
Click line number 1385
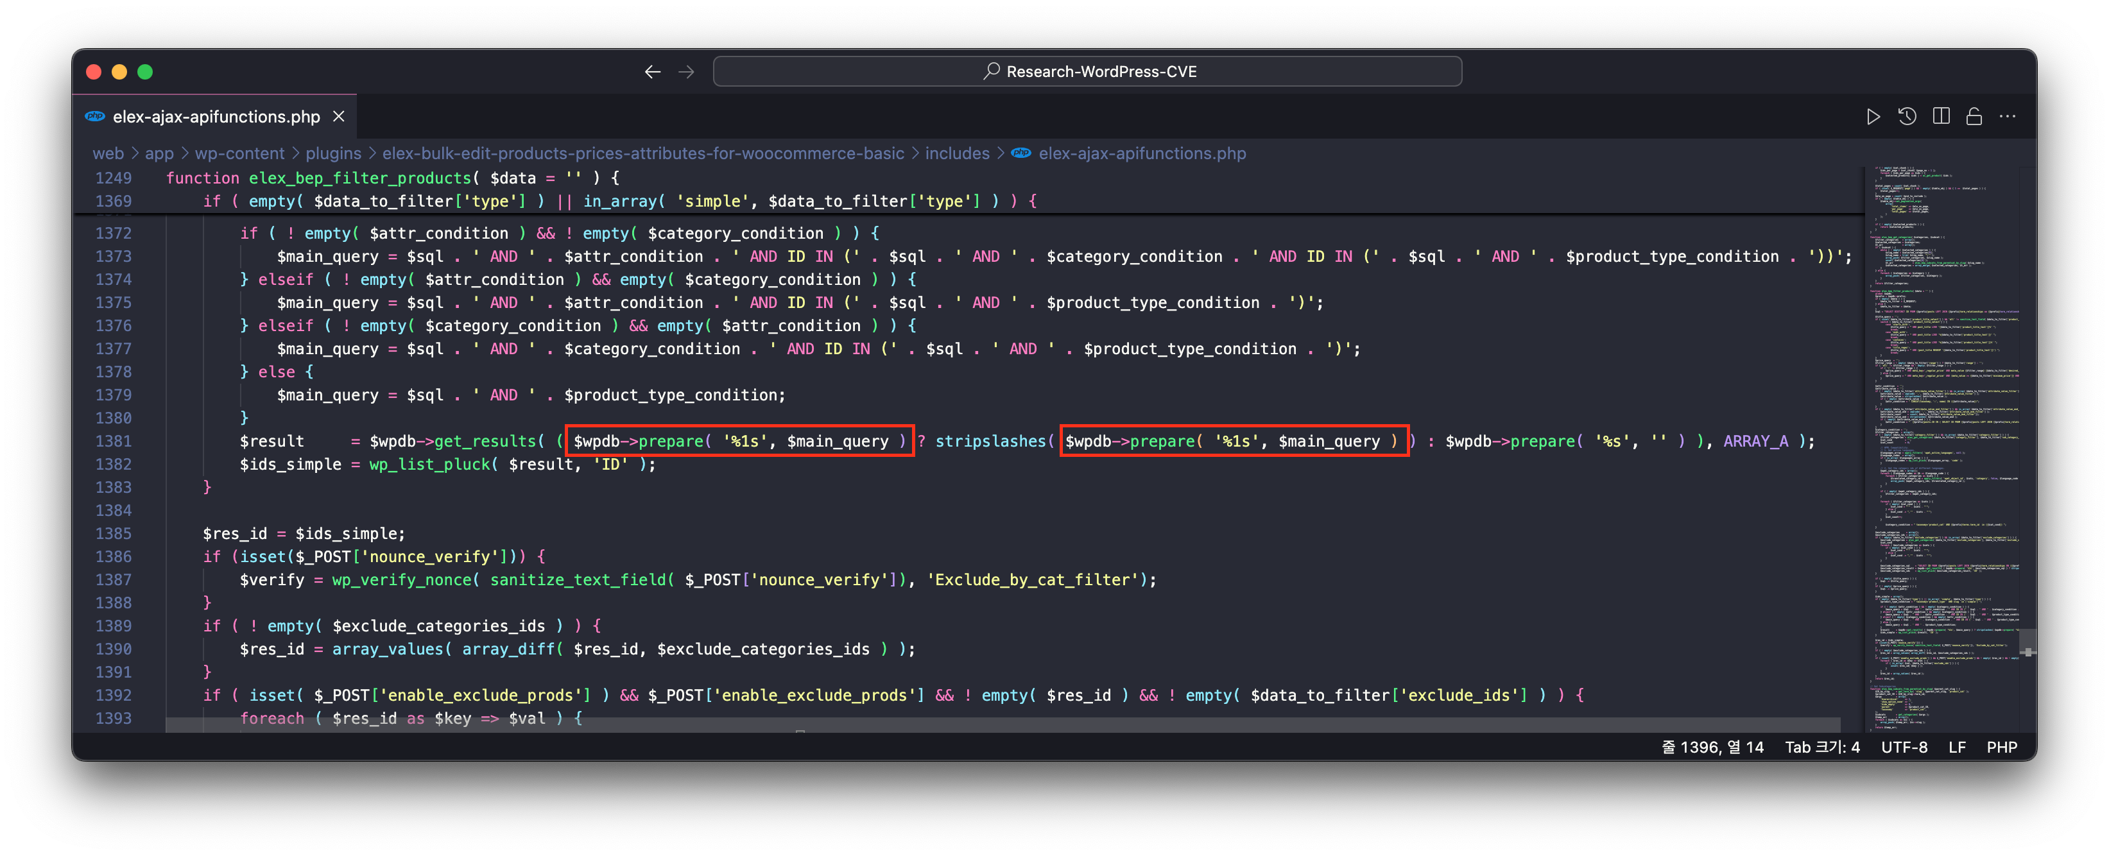click(x=113, y=534)
